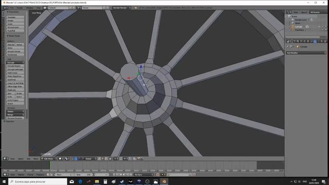
Task: Open Calculator from the taskbar
Action: [105, 181]
